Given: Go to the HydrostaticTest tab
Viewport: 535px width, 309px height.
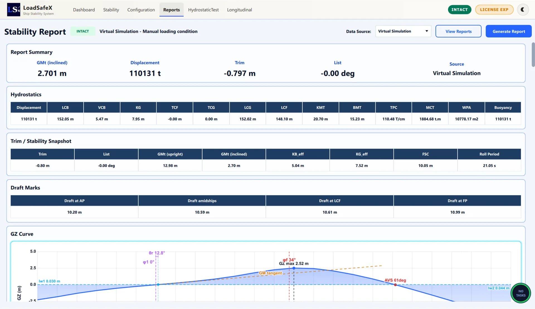Looking at the screenshot, I should [203, 10].
